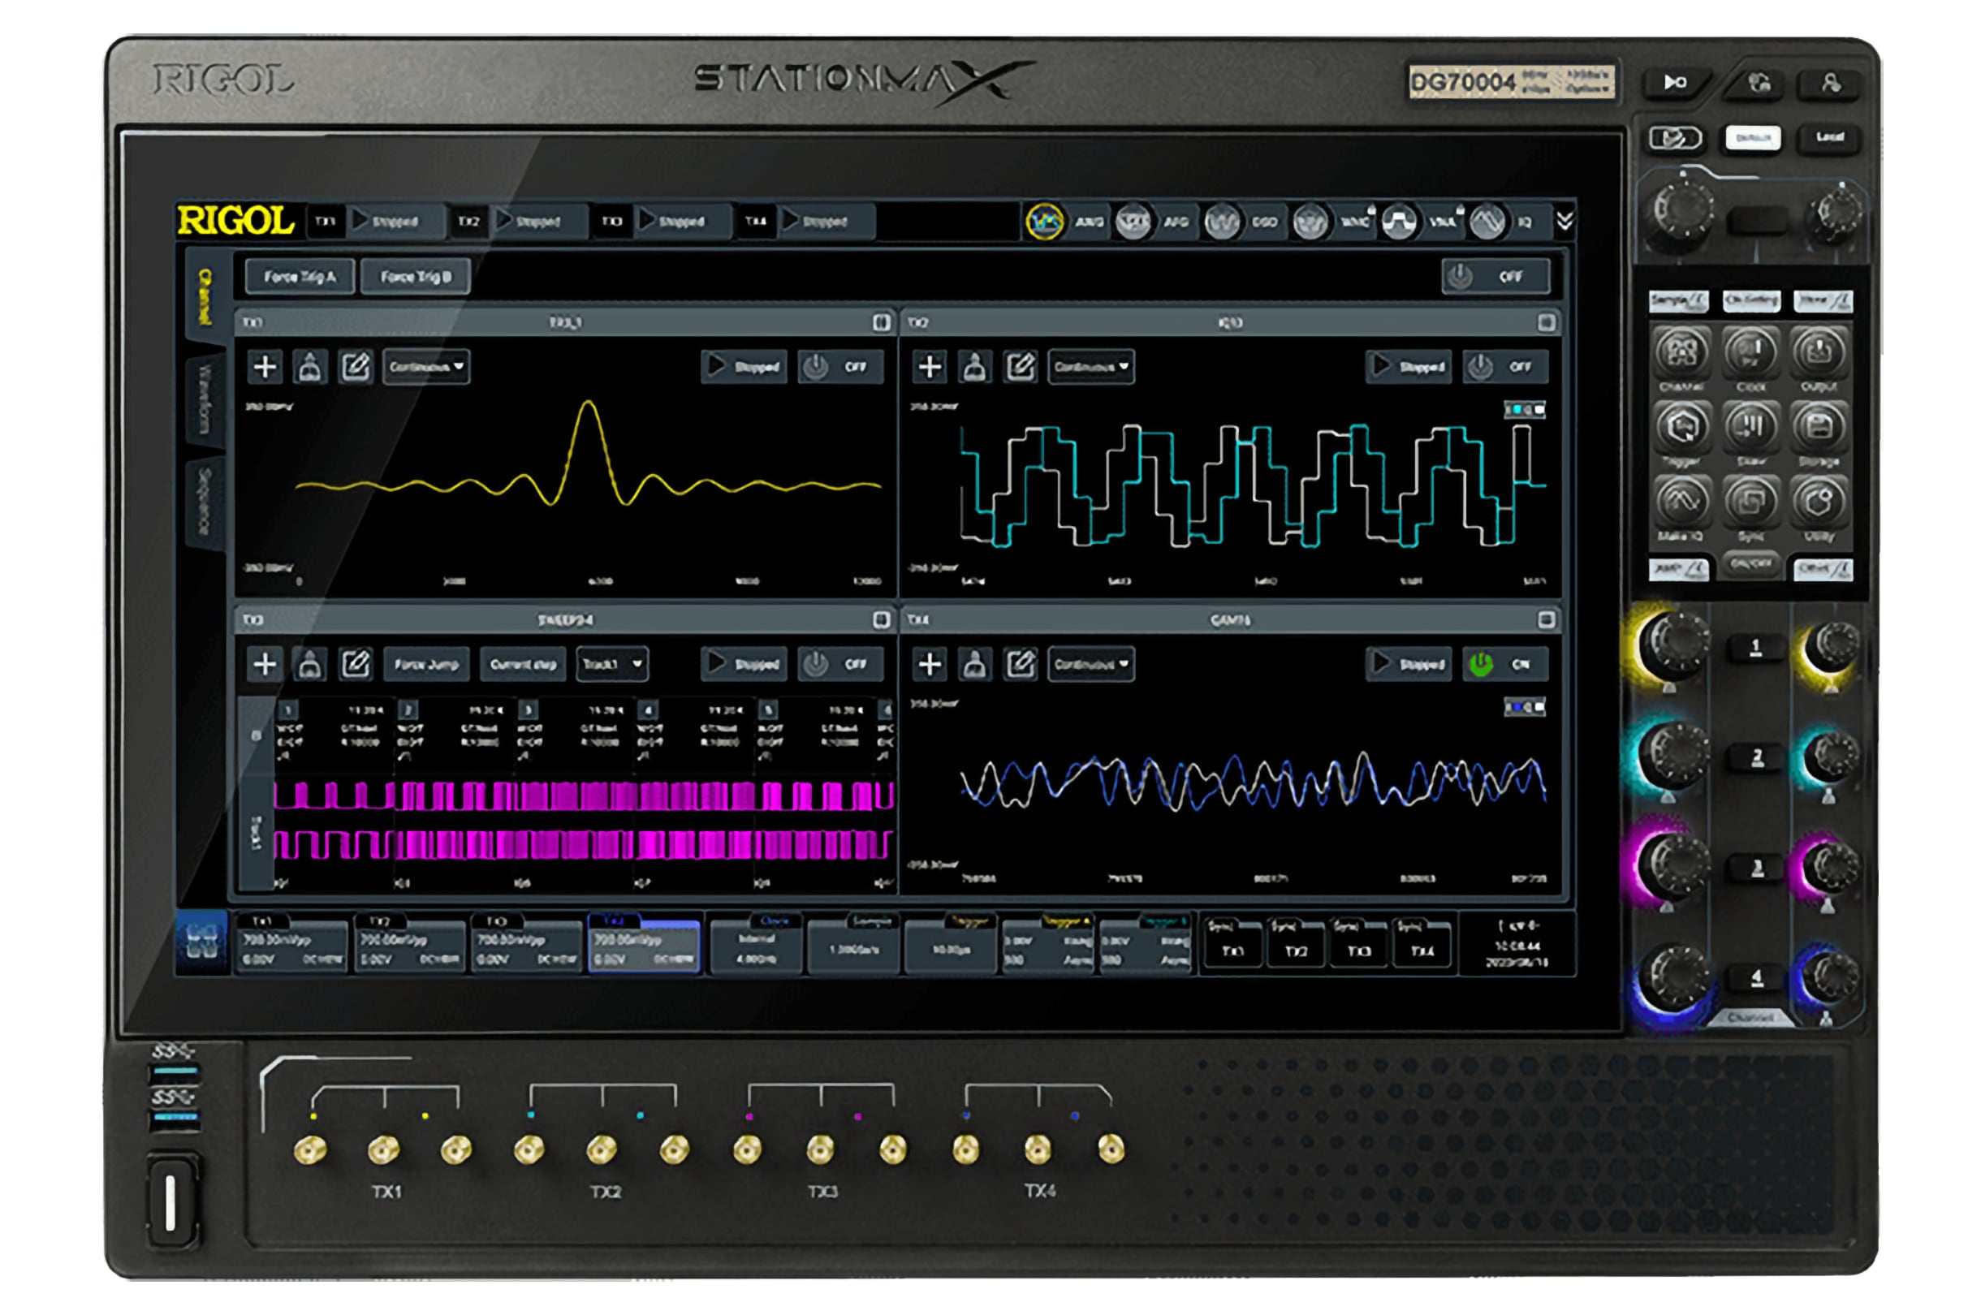Switch to the Channel side tab

205,296
